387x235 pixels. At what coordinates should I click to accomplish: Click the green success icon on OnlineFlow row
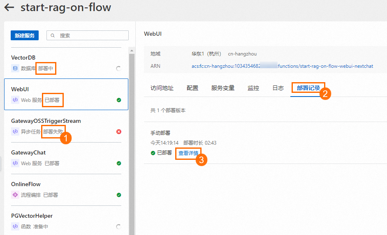(x=119, y=195)
